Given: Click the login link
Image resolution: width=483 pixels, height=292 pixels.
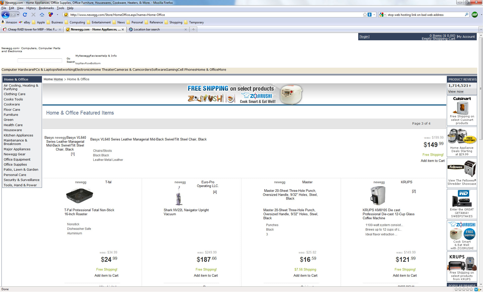Looking at the screenshot, I should pos(365,37).
